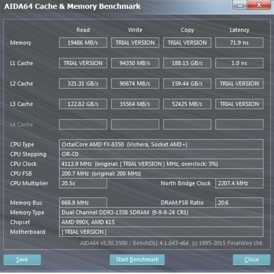Select L3 Cache Read 122.82 GB/s
This screenshot has height=274, width=274.
coord(83,104)
